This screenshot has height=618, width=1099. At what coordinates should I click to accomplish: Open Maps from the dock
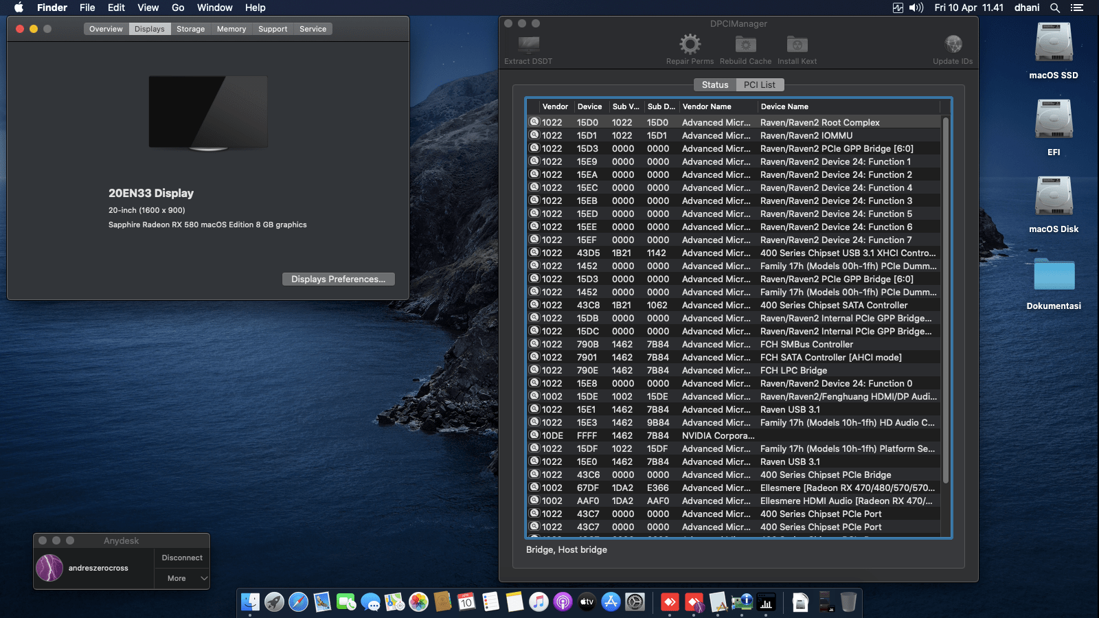coord(394,602)
